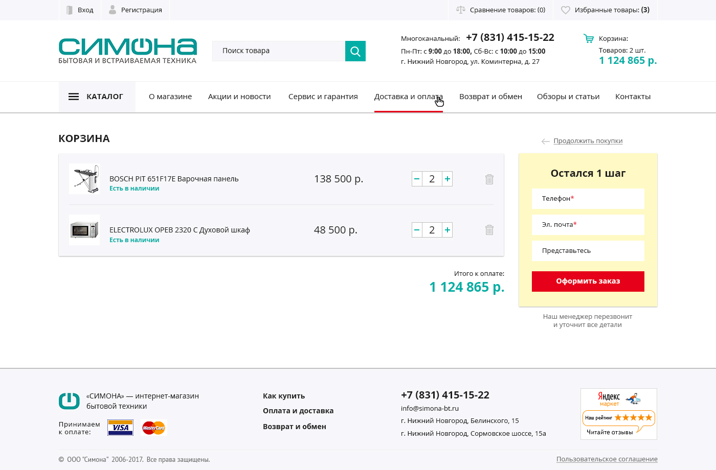Click Корзина: label in header
Image resolution: width=716 pixels, height=470 pixels.
pos(613,38)
